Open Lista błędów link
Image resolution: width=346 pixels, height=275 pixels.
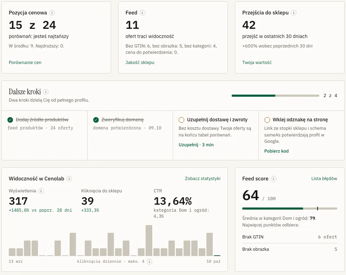(324, 179)
